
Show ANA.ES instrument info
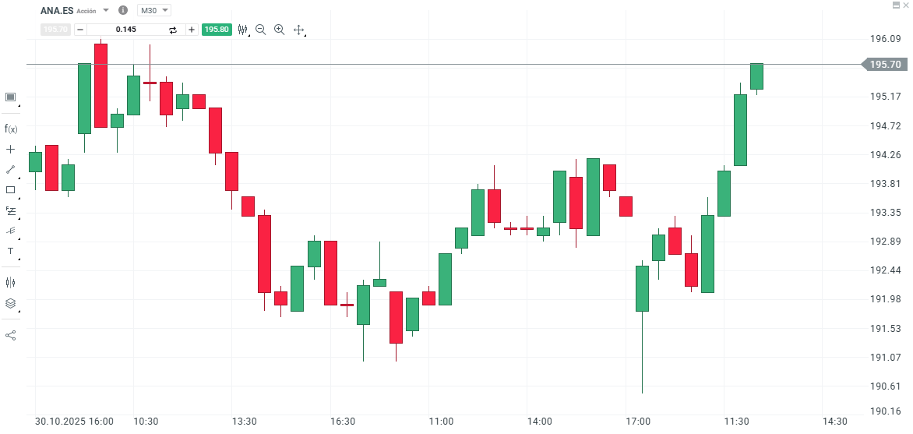click(123, 11)
